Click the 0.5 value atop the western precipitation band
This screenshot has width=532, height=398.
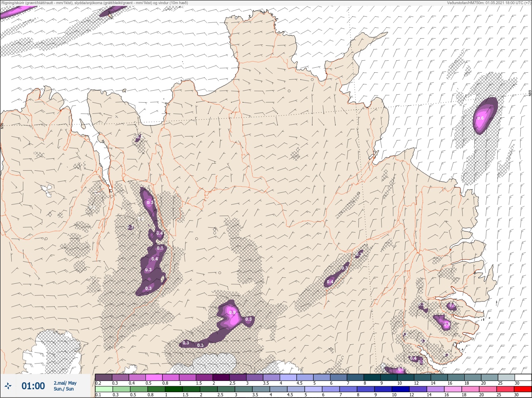tap(150, 202)
